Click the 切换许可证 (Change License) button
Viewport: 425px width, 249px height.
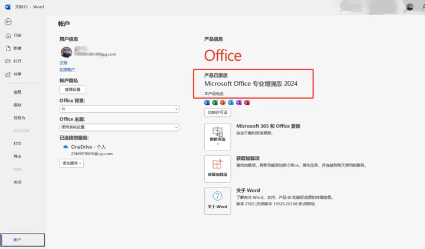tap(217, 112)
